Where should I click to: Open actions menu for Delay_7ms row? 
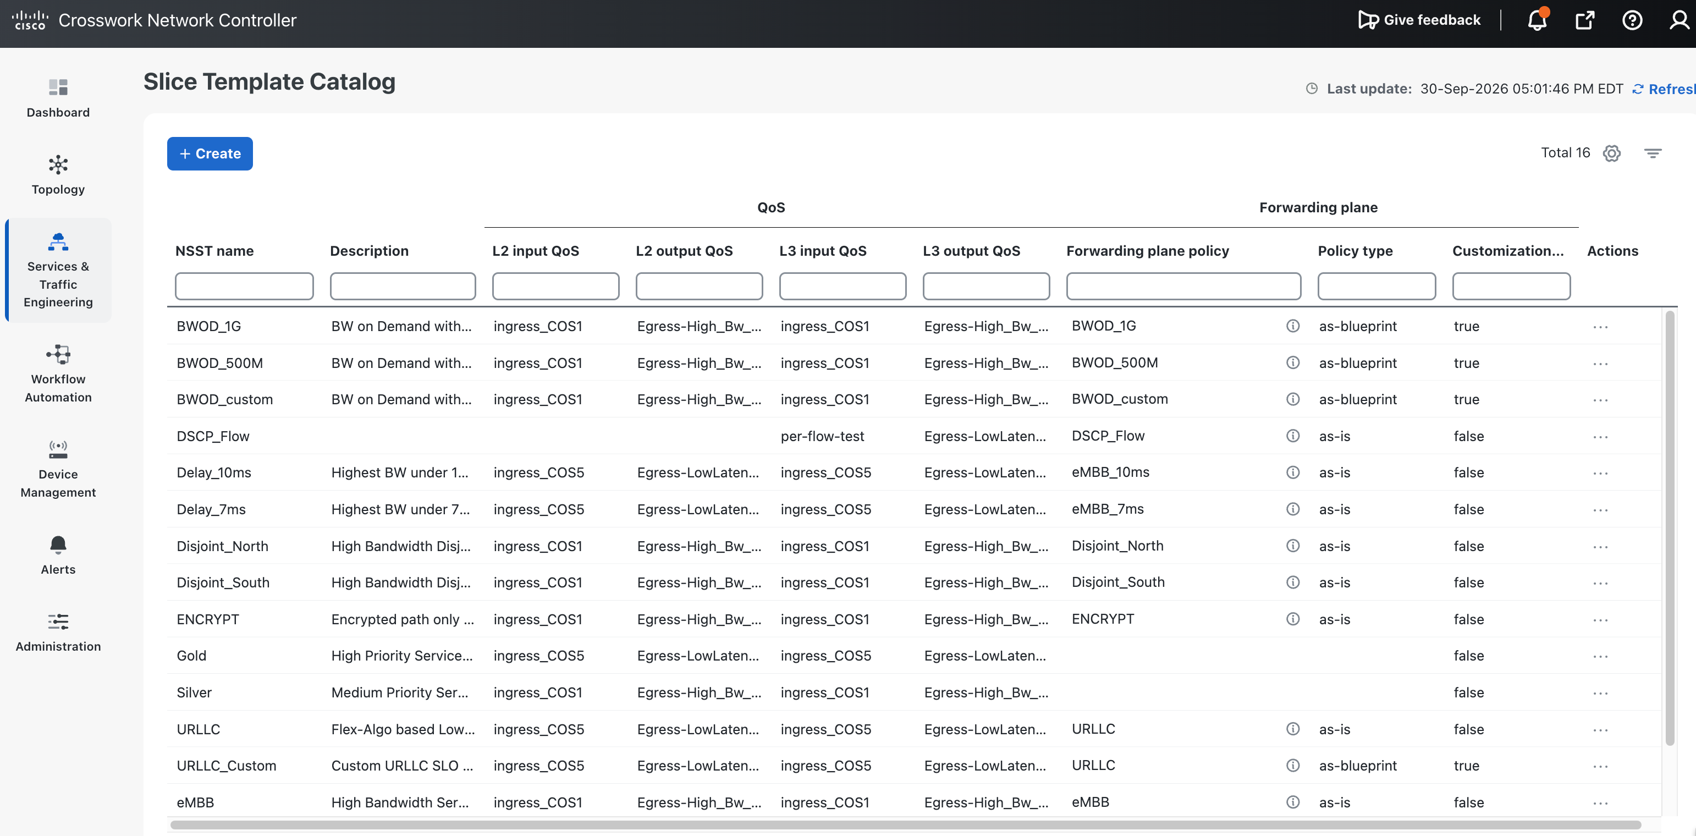pyautogui.click(x=1600, y=510)
